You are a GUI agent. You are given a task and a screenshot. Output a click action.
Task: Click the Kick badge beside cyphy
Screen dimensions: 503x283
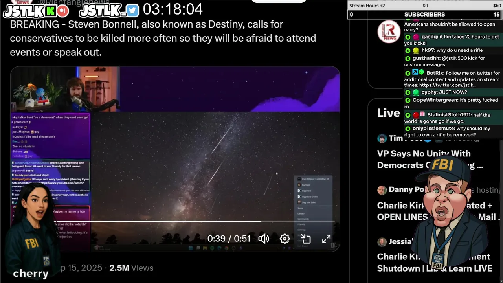408,92
